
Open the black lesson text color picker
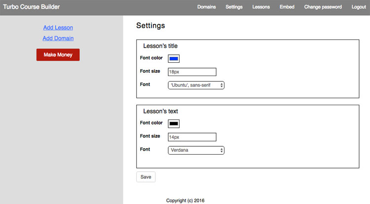(174, 123)
